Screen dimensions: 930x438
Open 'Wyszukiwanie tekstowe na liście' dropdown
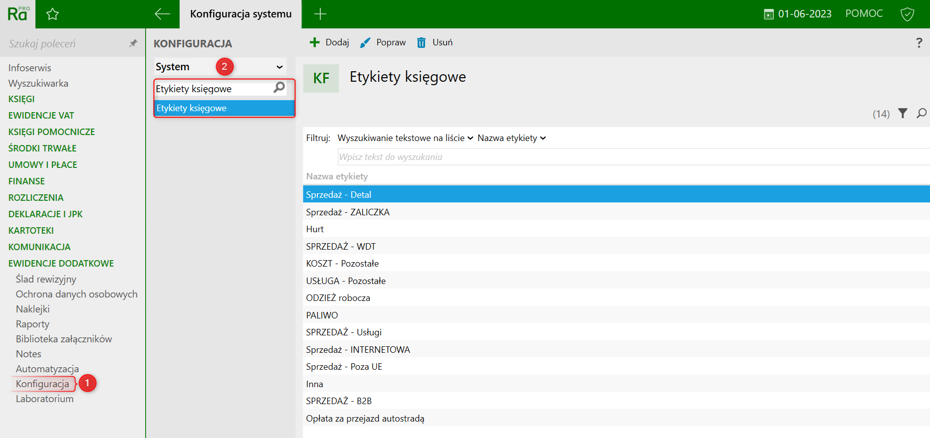[405, 138]
